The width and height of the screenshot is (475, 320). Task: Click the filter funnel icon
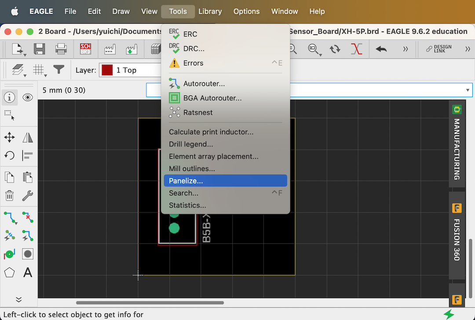[59, 69]
